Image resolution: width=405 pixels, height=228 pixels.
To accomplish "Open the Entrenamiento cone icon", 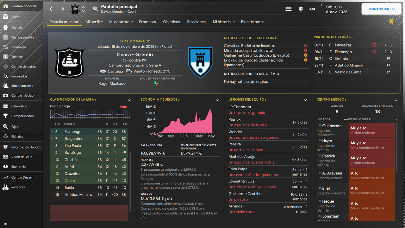I will (5, 86).
